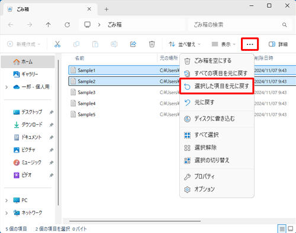Click the Share icon in the toolbar
This screenshot has width=296, height=233.
tap(133, 44)
